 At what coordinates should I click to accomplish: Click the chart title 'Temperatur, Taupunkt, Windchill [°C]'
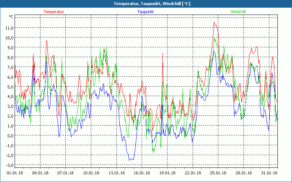tap(152, 4)
